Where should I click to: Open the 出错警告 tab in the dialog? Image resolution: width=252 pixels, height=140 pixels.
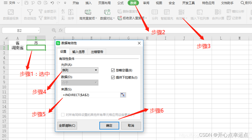(97, 52)
